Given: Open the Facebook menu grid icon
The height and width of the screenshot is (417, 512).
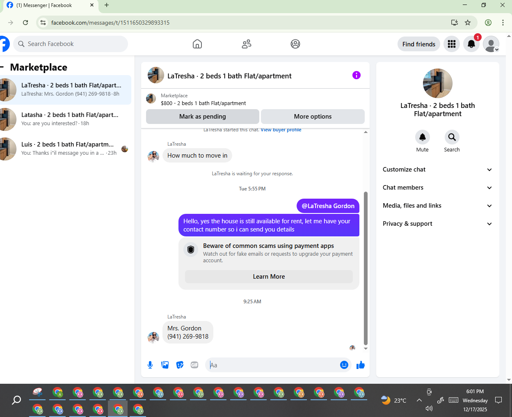Looking at the screenshot, I should click(x=452, y=44).
